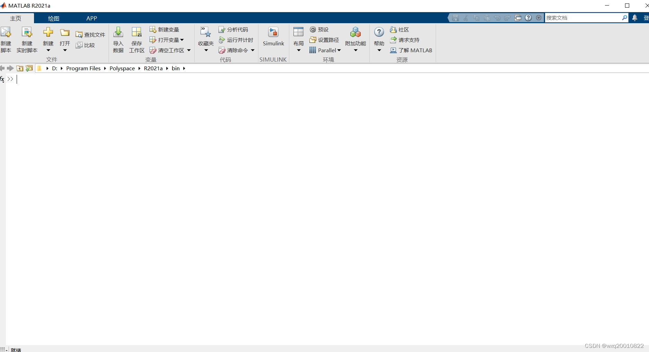Click the 清空工作区 eraser icon
The height and width of the screenshot is (352, 649).
[x=153, y=51]
